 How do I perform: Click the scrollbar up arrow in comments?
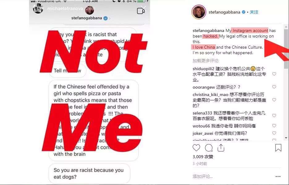286,27
